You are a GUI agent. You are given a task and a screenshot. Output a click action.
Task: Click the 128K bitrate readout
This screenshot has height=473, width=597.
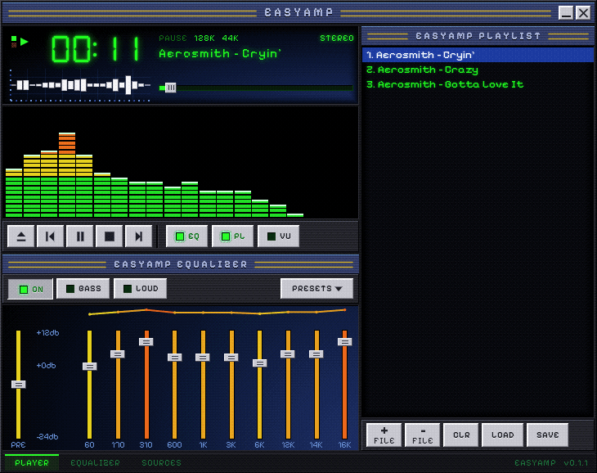[x=204, y=38]
